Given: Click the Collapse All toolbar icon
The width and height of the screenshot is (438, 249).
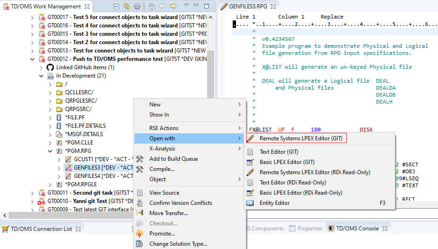Looking at the screenshot, I should (x=116, y=7).
